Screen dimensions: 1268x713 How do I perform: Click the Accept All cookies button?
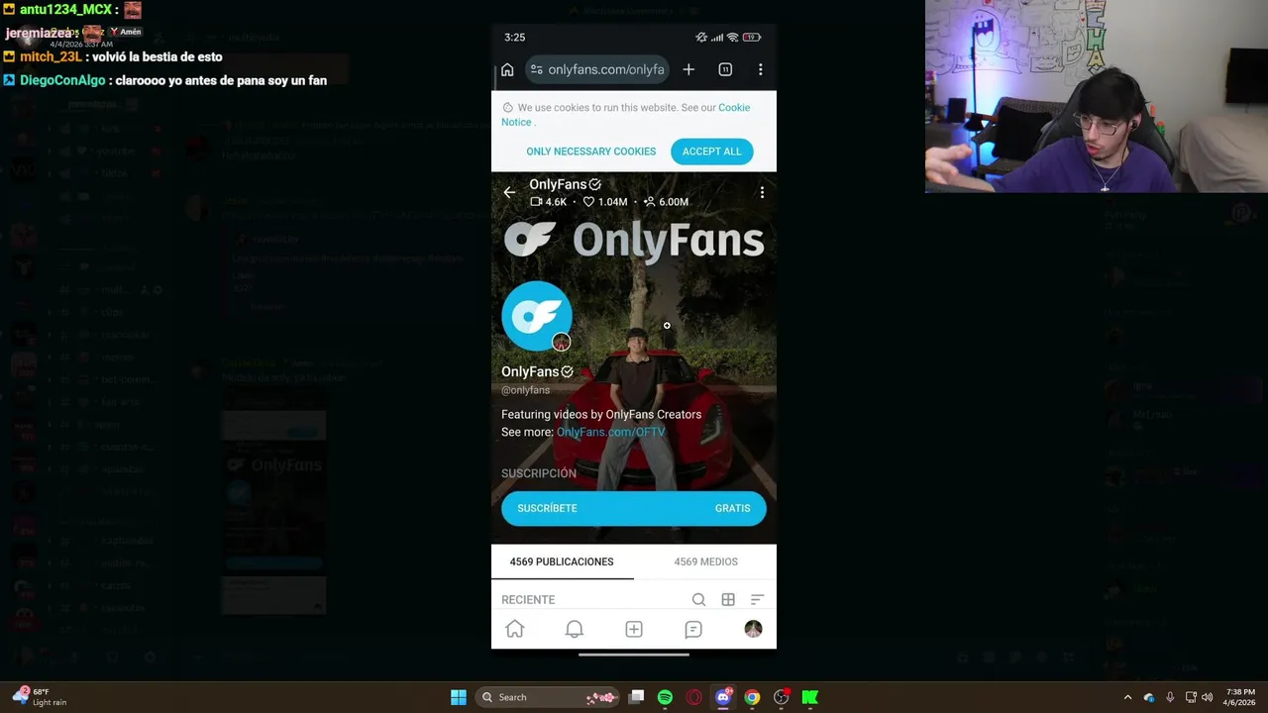click(x=711, y=152)
